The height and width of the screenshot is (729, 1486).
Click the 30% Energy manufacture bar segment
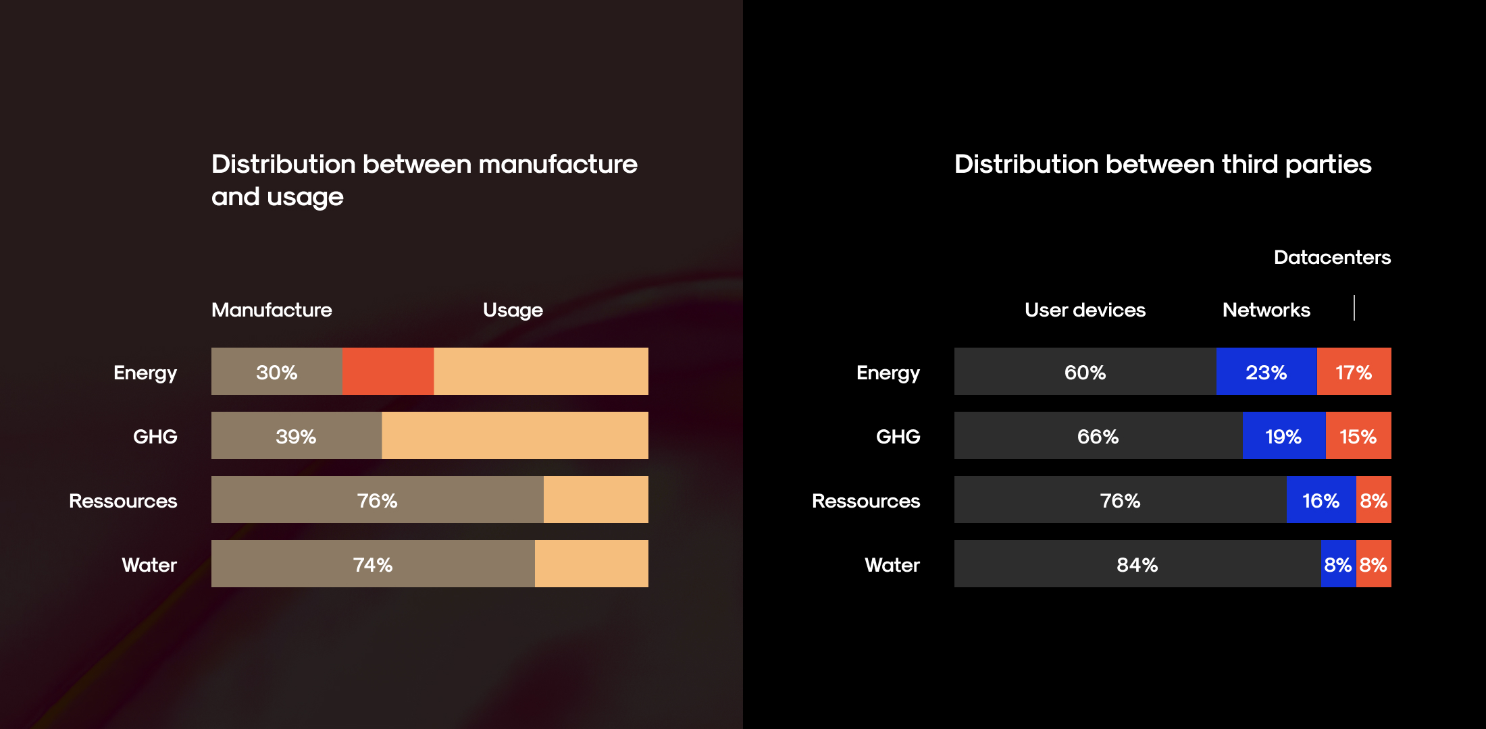click(x=277, y=371)
